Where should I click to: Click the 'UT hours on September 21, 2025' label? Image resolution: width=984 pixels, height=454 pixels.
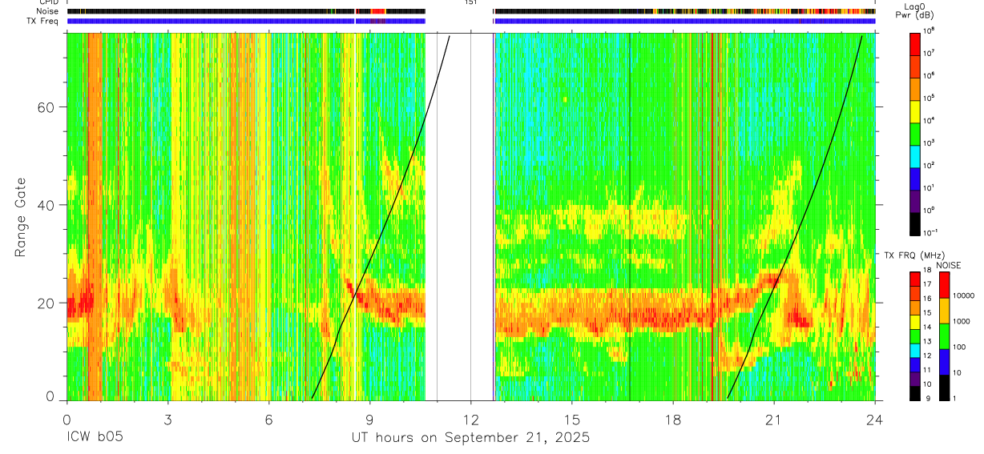470,438
